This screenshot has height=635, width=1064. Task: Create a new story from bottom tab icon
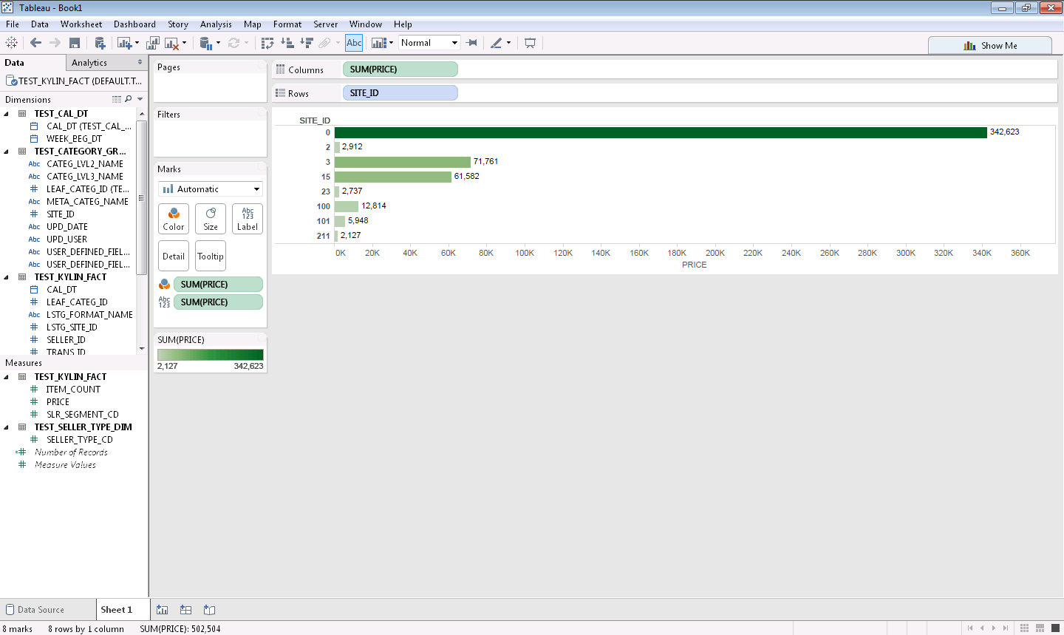click(x=210, y=610)
